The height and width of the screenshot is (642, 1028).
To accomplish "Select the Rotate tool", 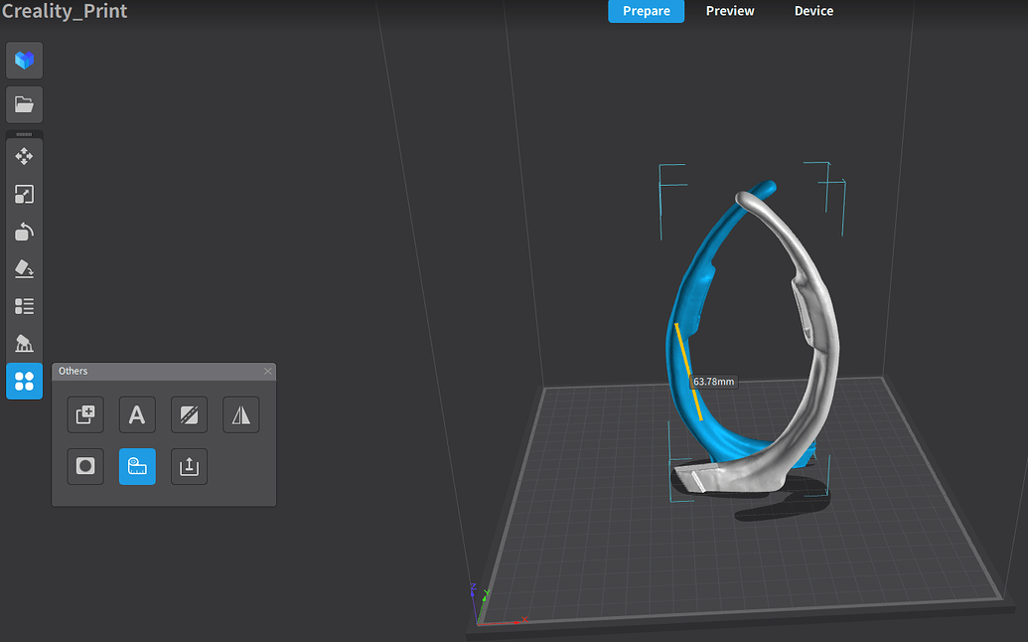I will [24, 232].
